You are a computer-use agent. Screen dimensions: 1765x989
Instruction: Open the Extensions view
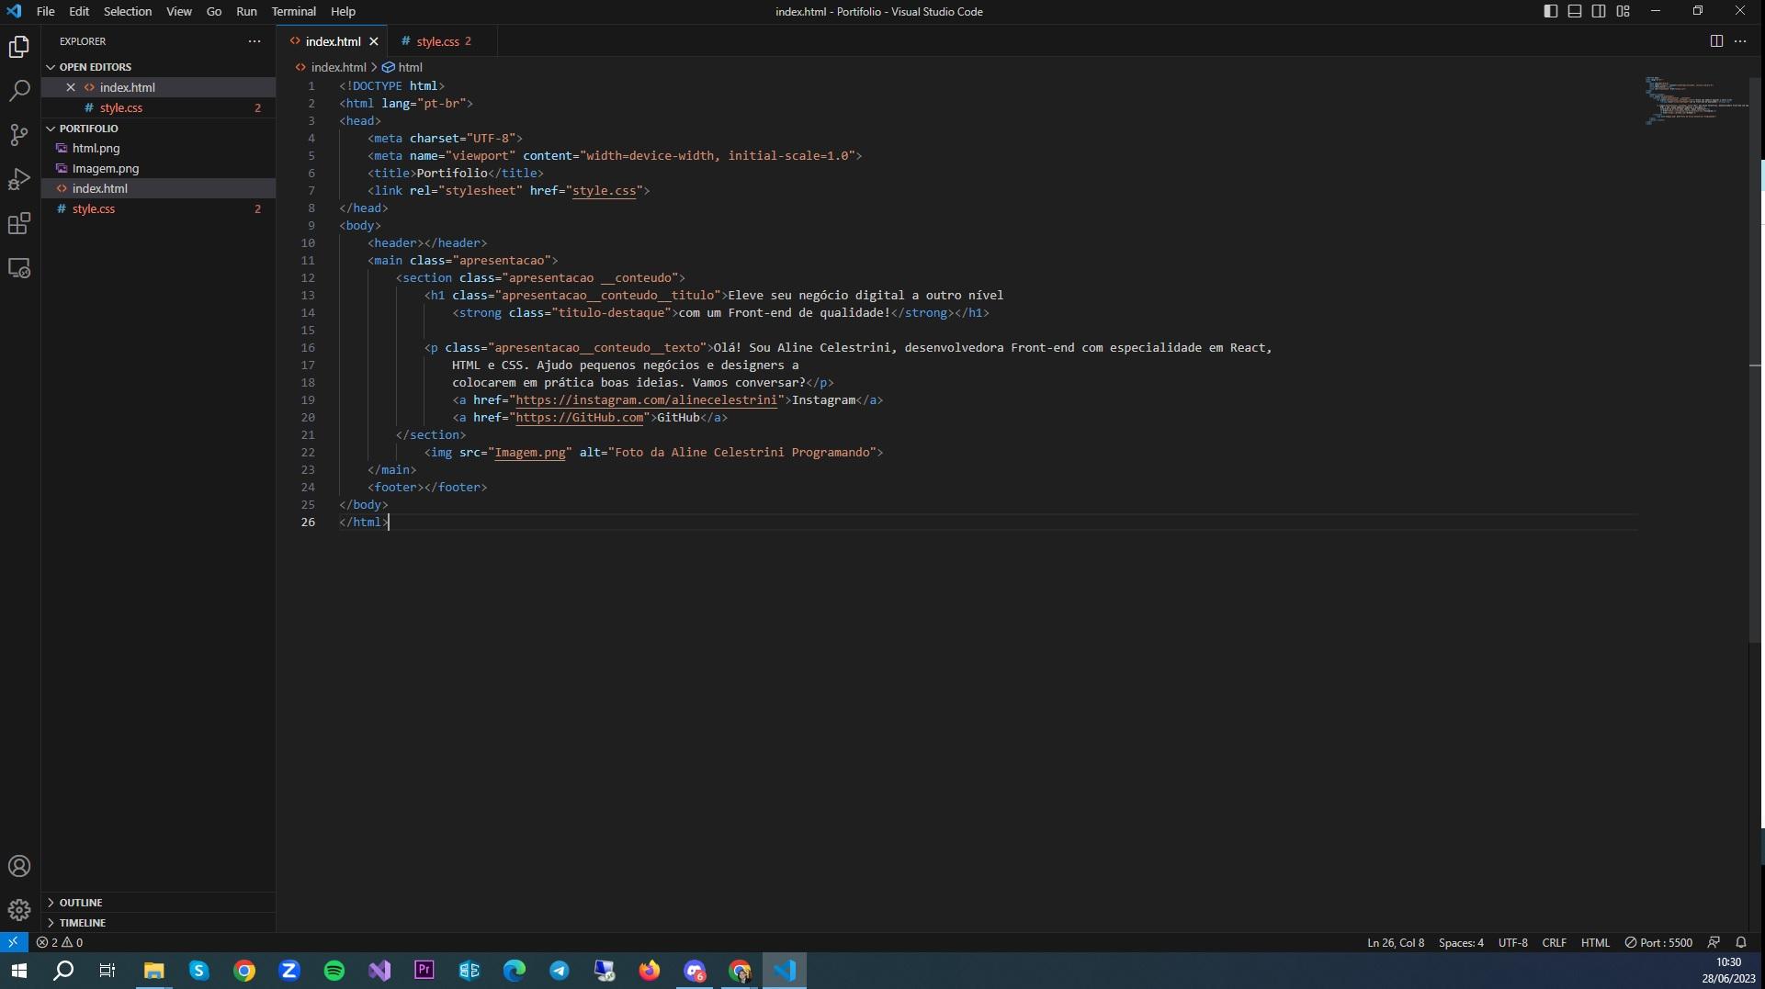pos(19,223)
